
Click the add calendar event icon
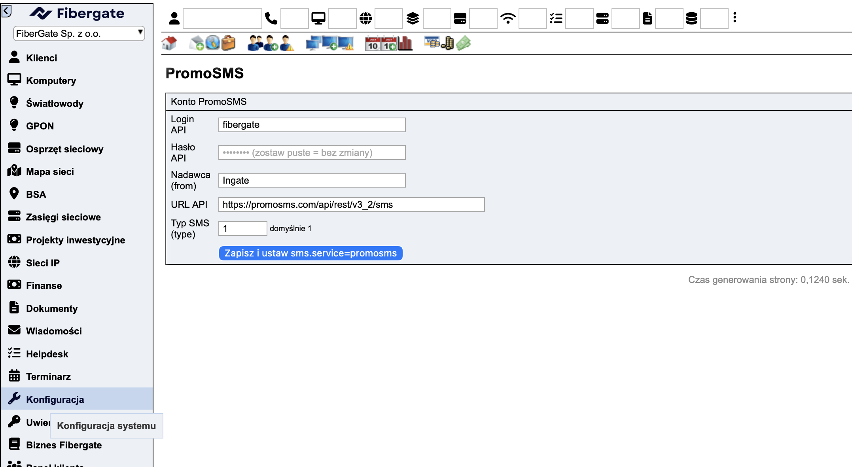[x=389, y=44]
